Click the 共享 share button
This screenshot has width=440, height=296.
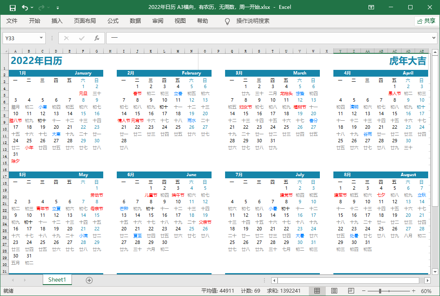[x=426, y=21]
